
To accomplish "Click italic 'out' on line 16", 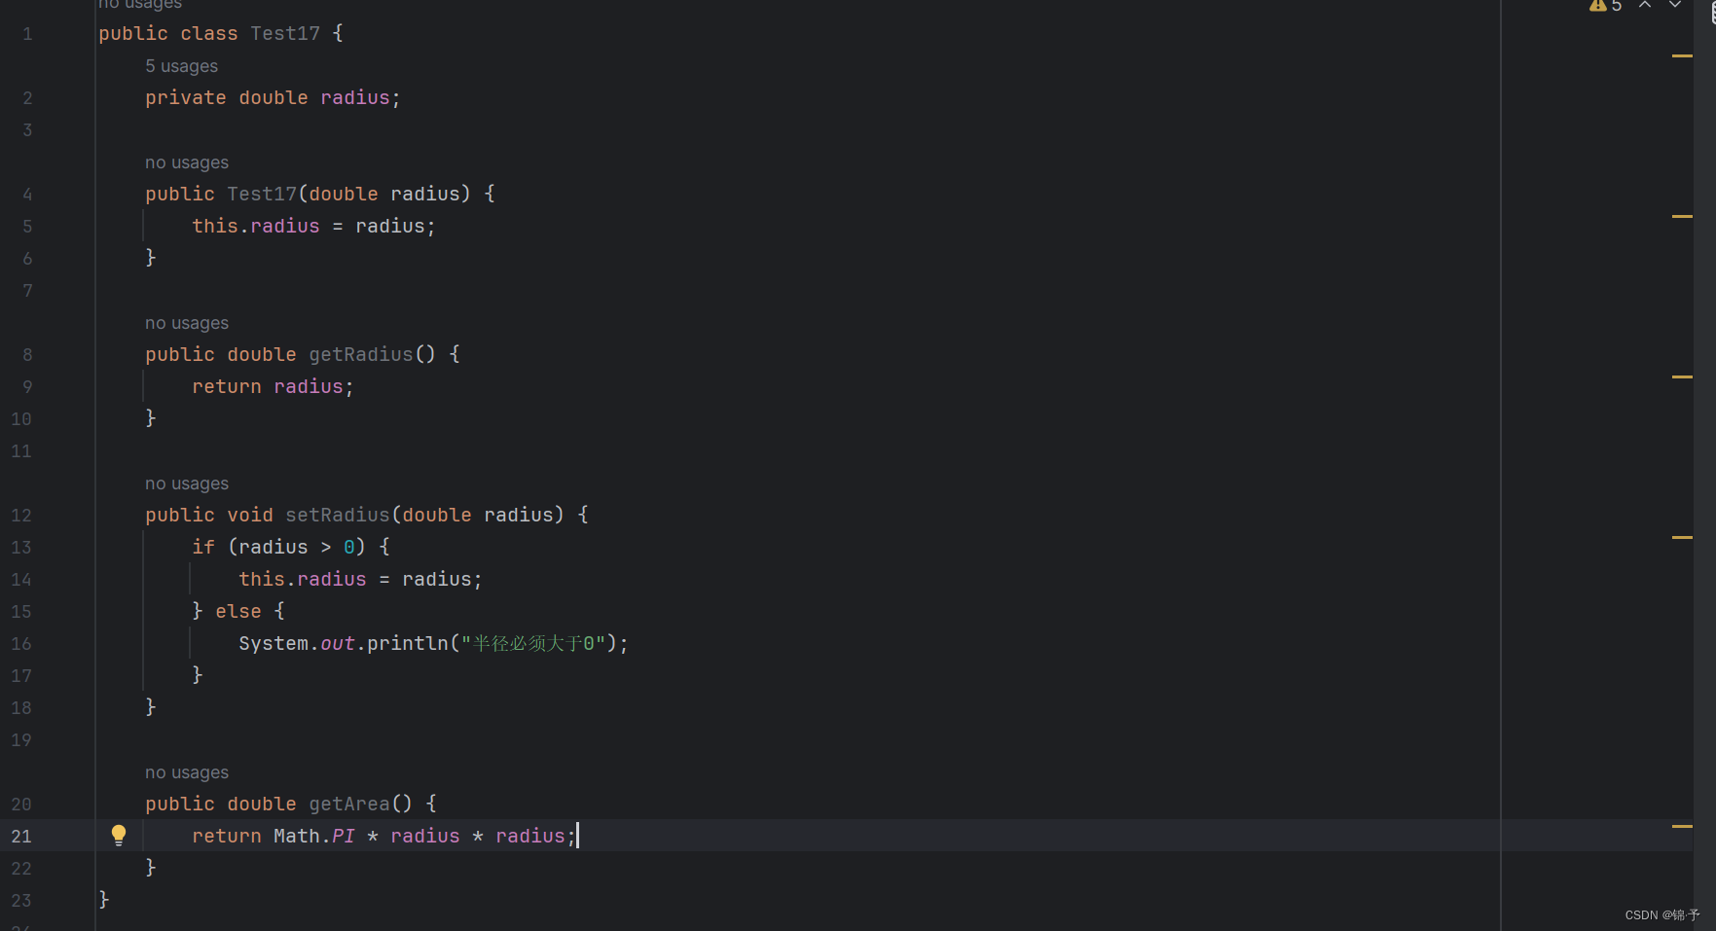I will pos(338,643).
